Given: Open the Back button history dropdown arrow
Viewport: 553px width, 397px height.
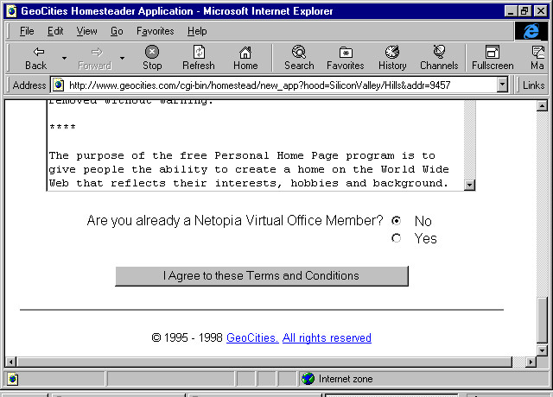Looking at the screenshot, I should [64, 58].
